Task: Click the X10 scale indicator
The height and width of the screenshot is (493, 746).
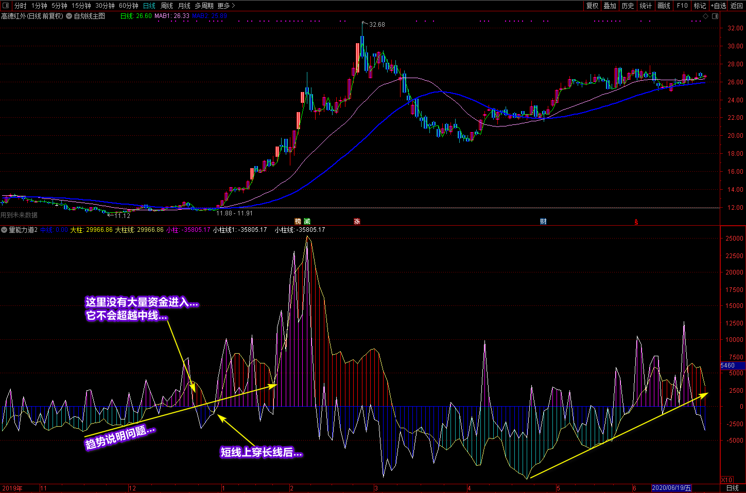Action: 726,480
